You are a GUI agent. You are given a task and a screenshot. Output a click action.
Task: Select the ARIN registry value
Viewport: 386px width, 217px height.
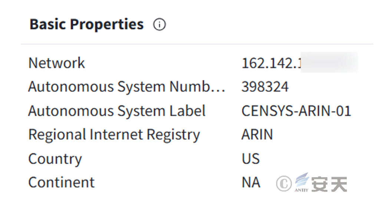click(257, 135)
